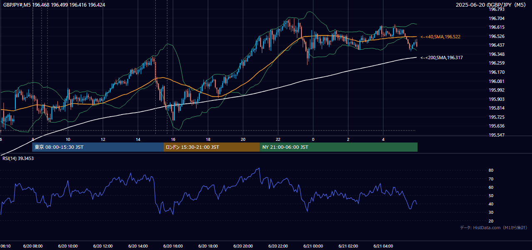
Task: Click hour tick 16 under price chart
Action: click(x=173, y=139)
